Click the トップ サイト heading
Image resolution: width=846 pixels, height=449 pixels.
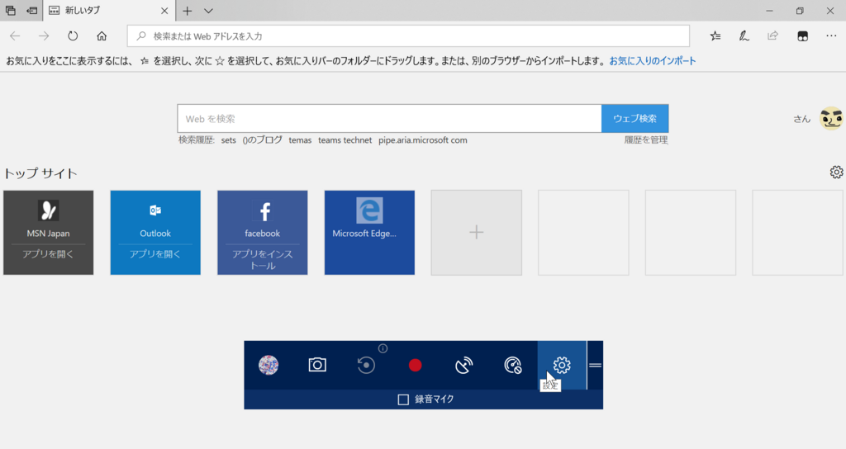pyautogui.click(x=41, y=173)
